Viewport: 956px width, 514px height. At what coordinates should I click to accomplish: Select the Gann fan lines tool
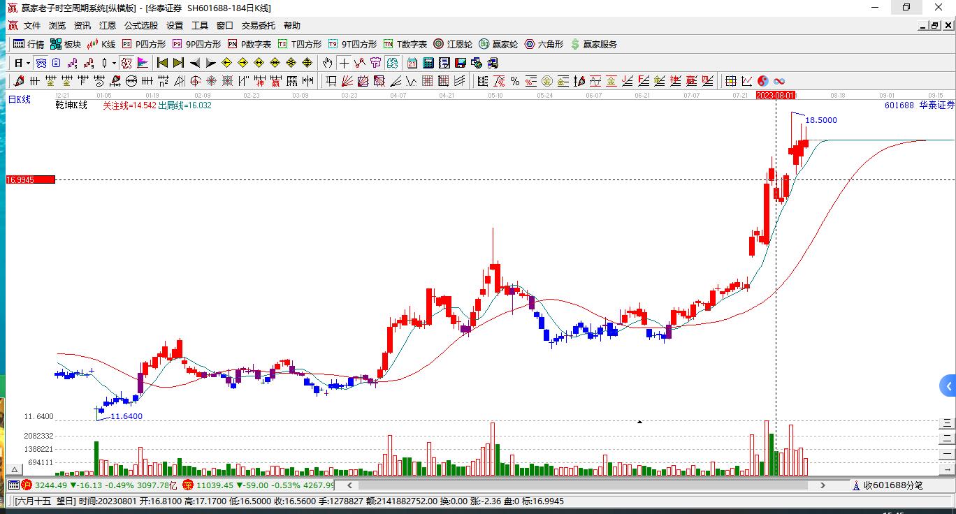[347, 81]
